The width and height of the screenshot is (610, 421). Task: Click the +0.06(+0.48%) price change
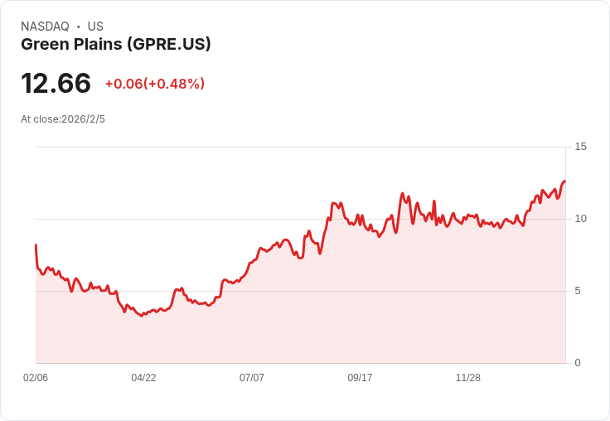tap(155, 84)
